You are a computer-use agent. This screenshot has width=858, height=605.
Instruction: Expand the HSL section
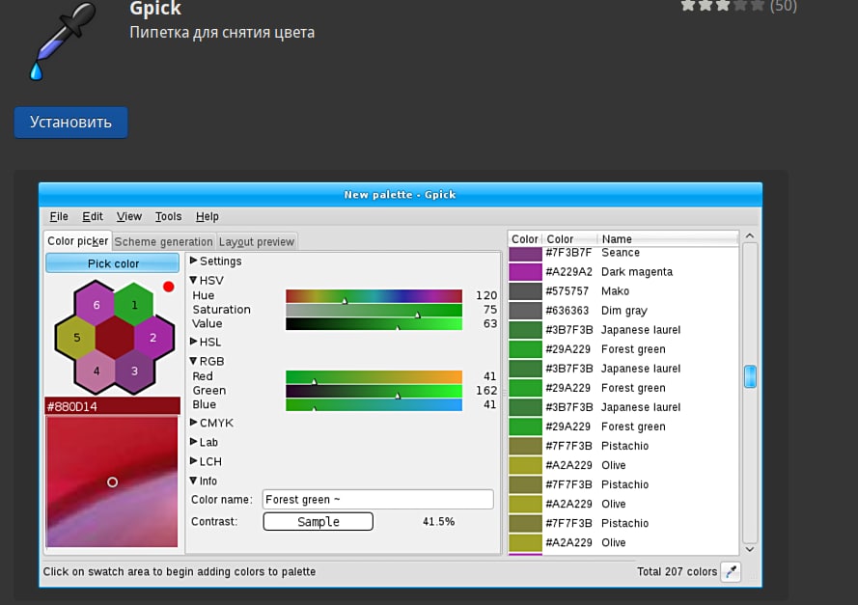coord(206,342)
